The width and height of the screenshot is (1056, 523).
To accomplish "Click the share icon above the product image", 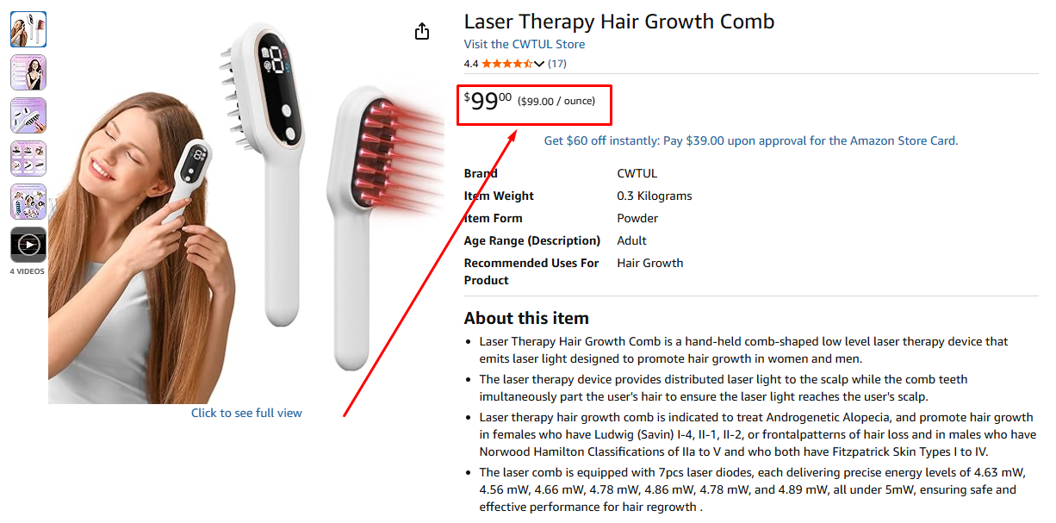I will coord(421,32).
